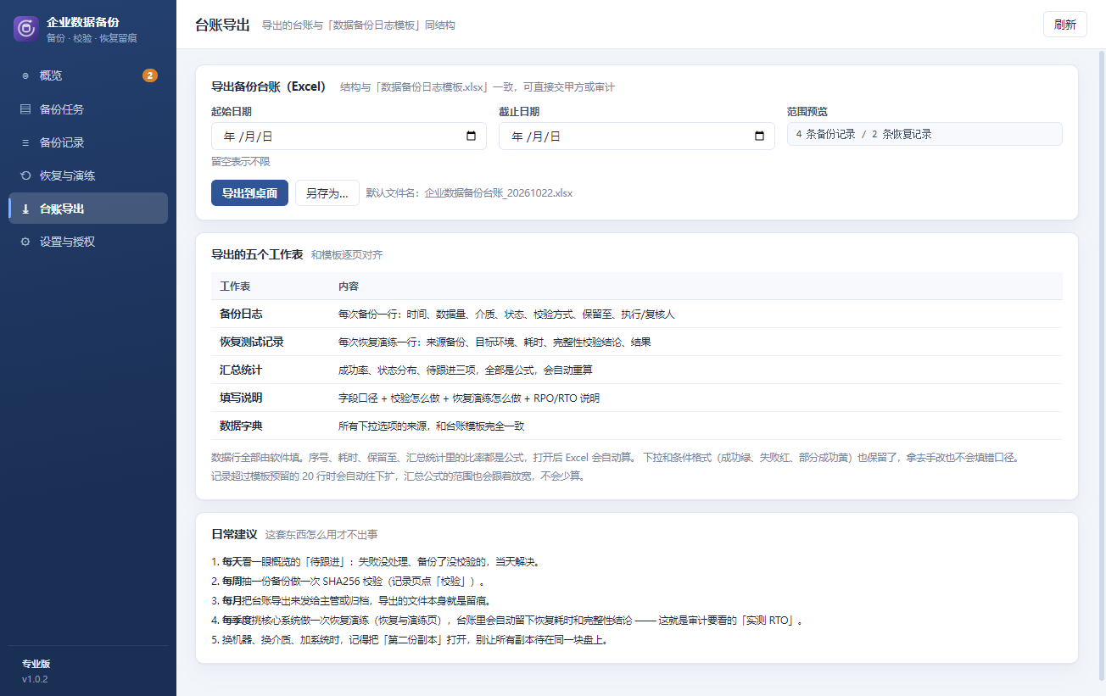This screenshot has height=696, width=1106.
Task: Click the orange badge on 概览
Action: point(150,75)
